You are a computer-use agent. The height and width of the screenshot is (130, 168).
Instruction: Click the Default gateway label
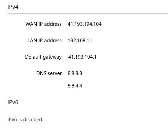43,57
